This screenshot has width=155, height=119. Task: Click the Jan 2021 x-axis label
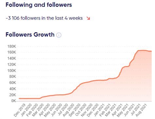99,110
